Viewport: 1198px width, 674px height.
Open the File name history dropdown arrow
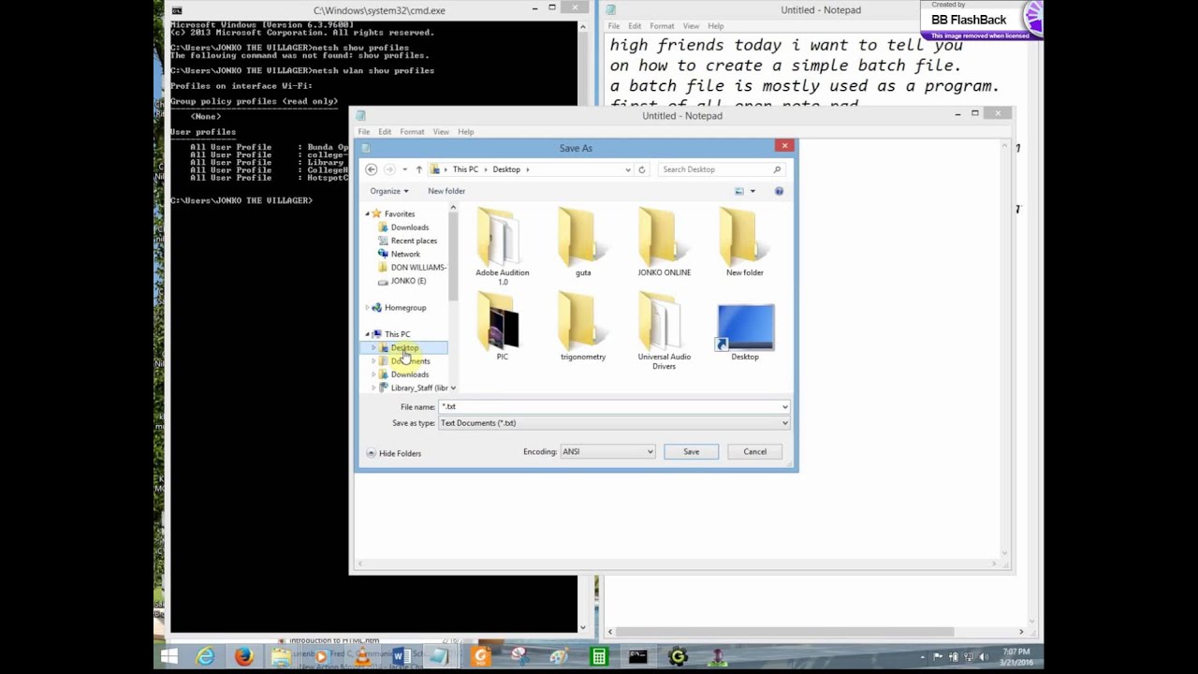coord(785,406)
